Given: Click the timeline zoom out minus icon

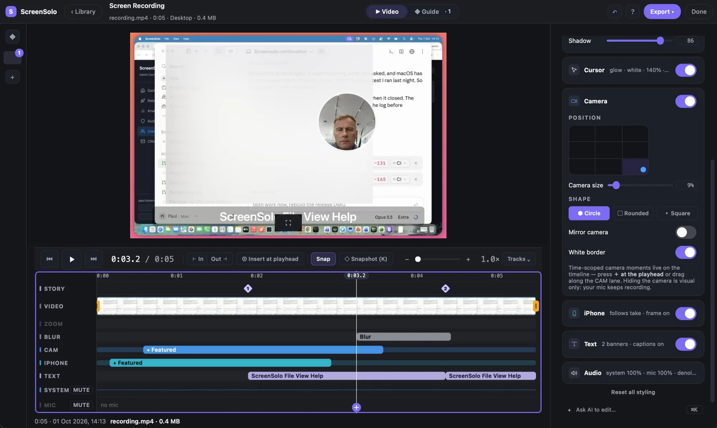Looking at the screenshot, I should 407,259.
